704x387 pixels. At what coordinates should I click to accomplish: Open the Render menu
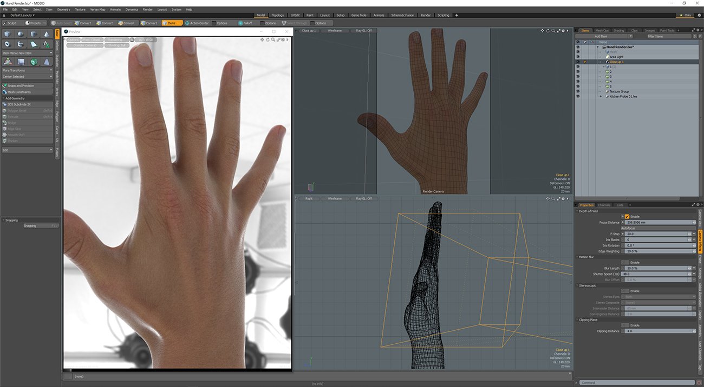[147, 9]
